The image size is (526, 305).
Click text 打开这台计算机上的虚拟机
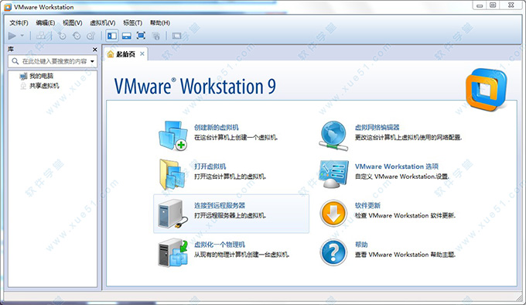point(231,176)
